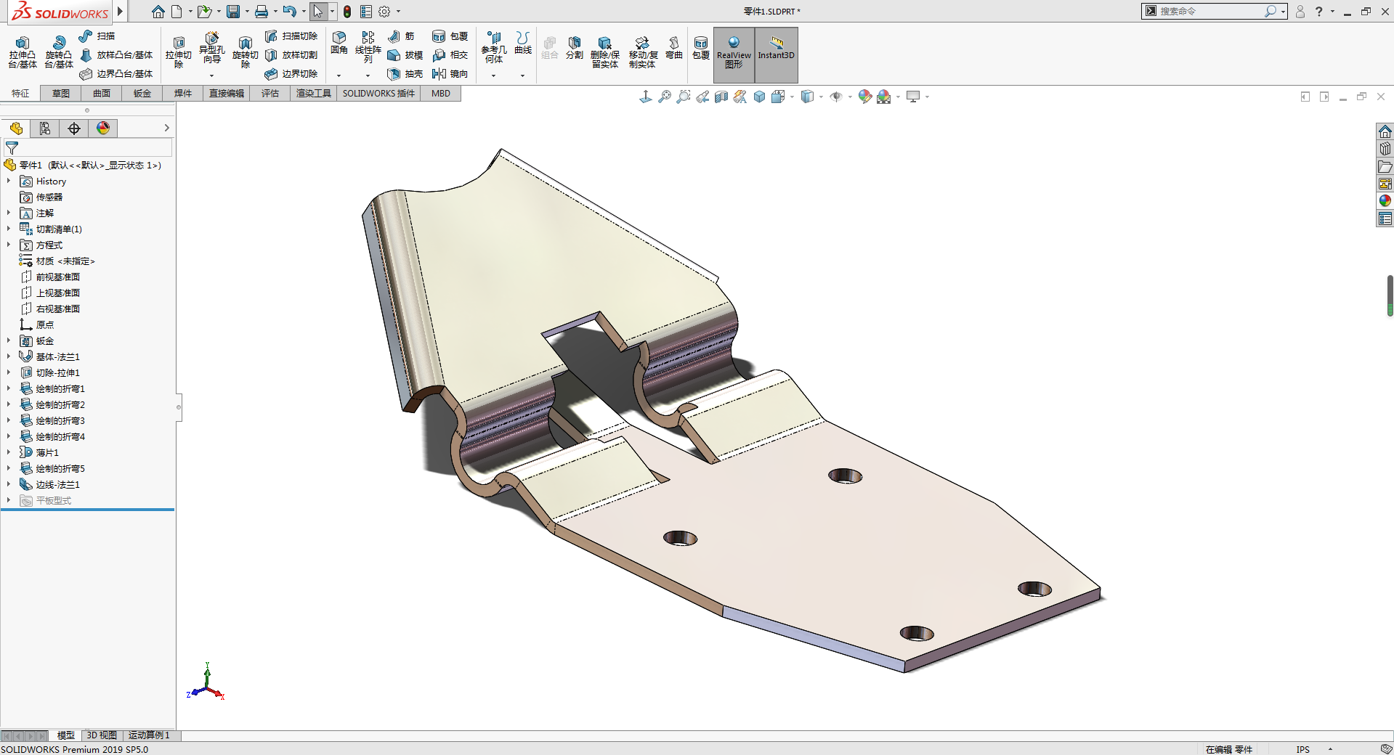Expand the History tree node
The width and height of the screenshot is (1394, 755).
[9, 181]
